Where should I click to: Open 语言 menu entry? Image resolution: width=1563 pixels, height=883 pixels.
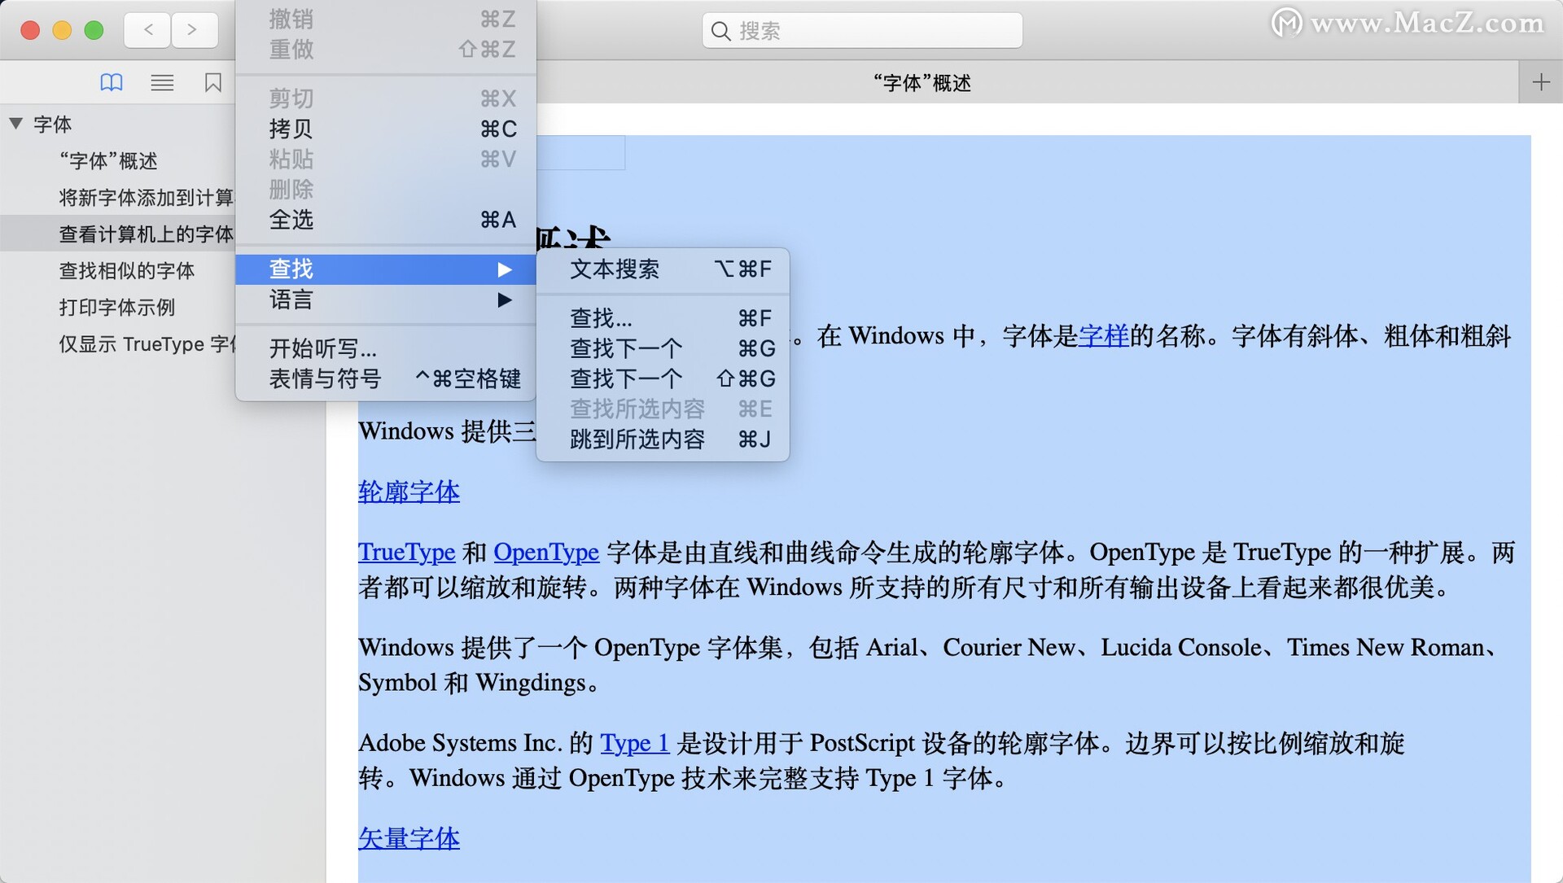(x=385, y=300)
